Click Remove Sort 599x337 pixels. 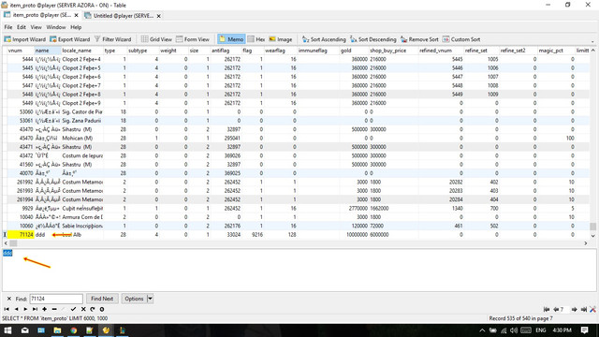pyautogui.click(x=419, y=39)
